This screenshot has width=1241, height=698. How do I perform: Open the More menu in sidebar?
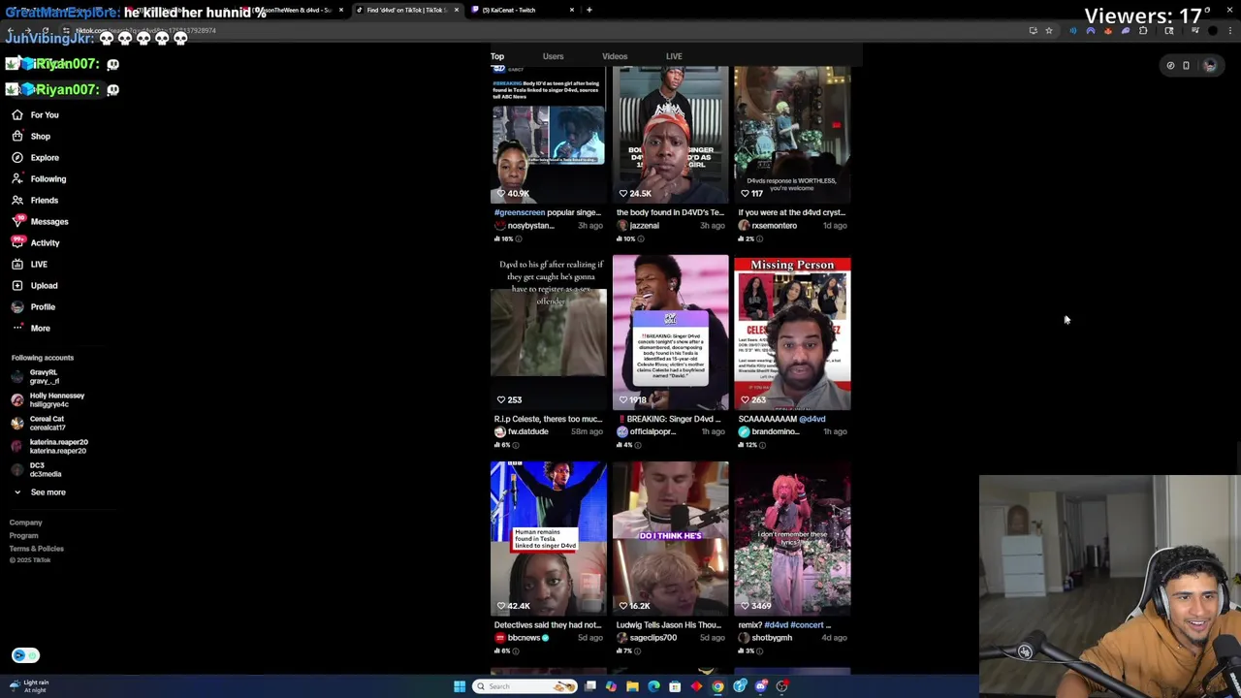[x=31, y=328]
